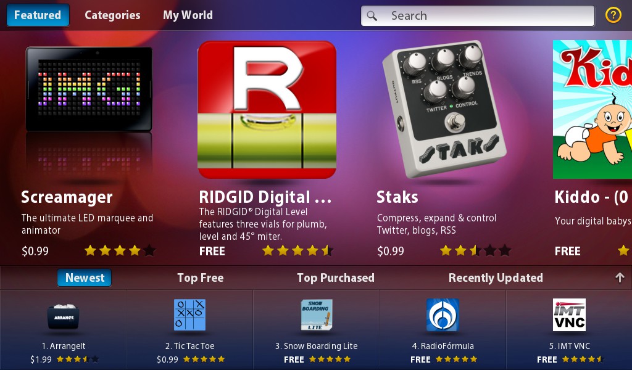Open the Tic Tac Toe grid icon
Viewport: 632px width, 370px height.
coord(189,315)
